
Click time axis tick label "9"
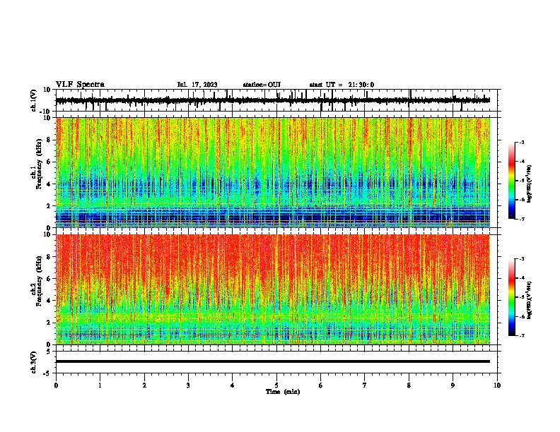point(453,385)
